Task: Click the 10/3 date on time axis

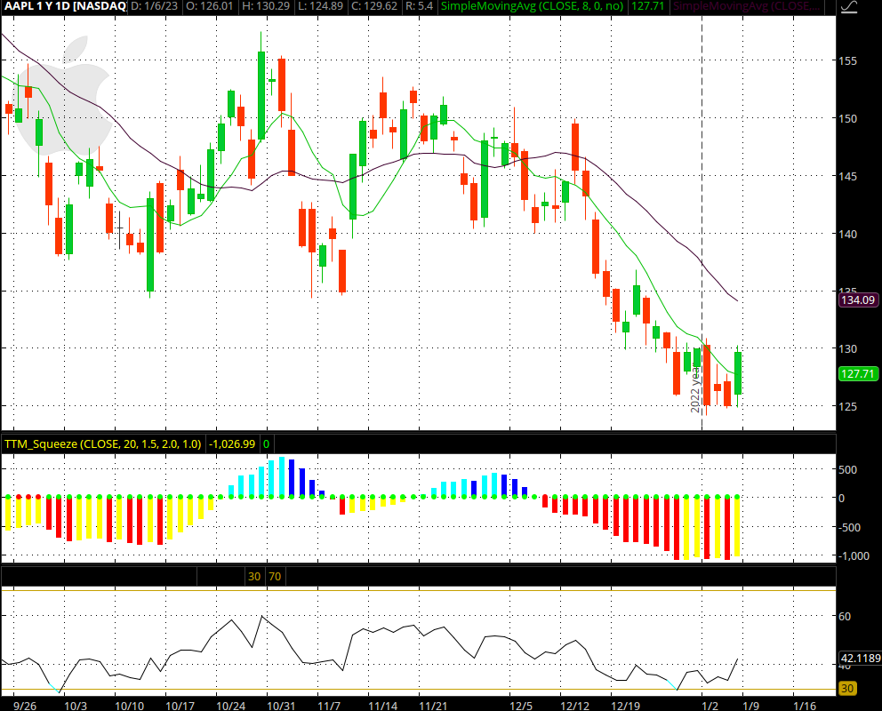Action: [x=76, y=706]
